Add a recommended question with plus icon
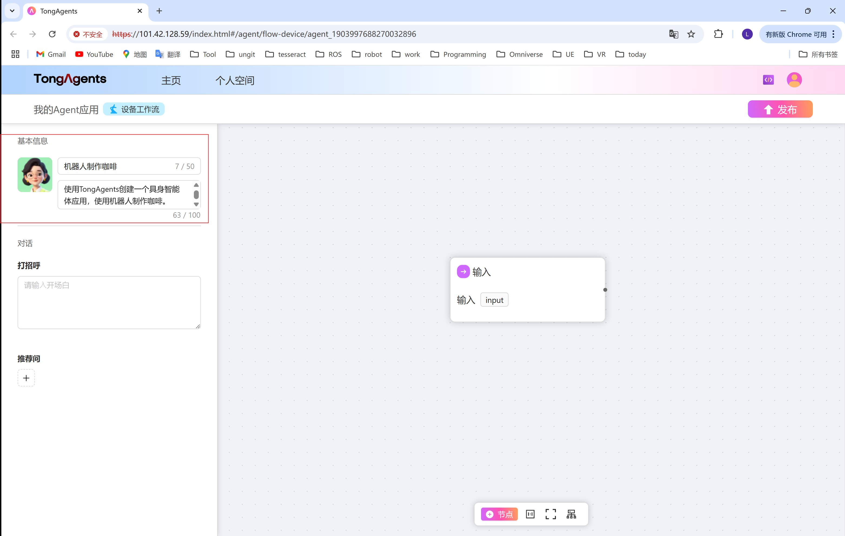The width and height of the screenshot is (845, 536). [x=26, y=378]
